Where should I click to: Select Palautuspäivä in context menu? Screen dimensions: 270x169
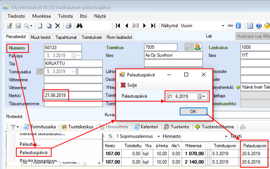34,153
